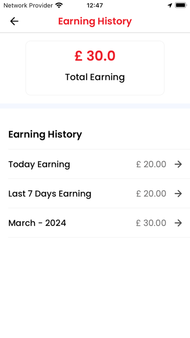This screenshot has width=190, height=338.
Task: Select the Today Earning row label
Action: coord(39,165)
